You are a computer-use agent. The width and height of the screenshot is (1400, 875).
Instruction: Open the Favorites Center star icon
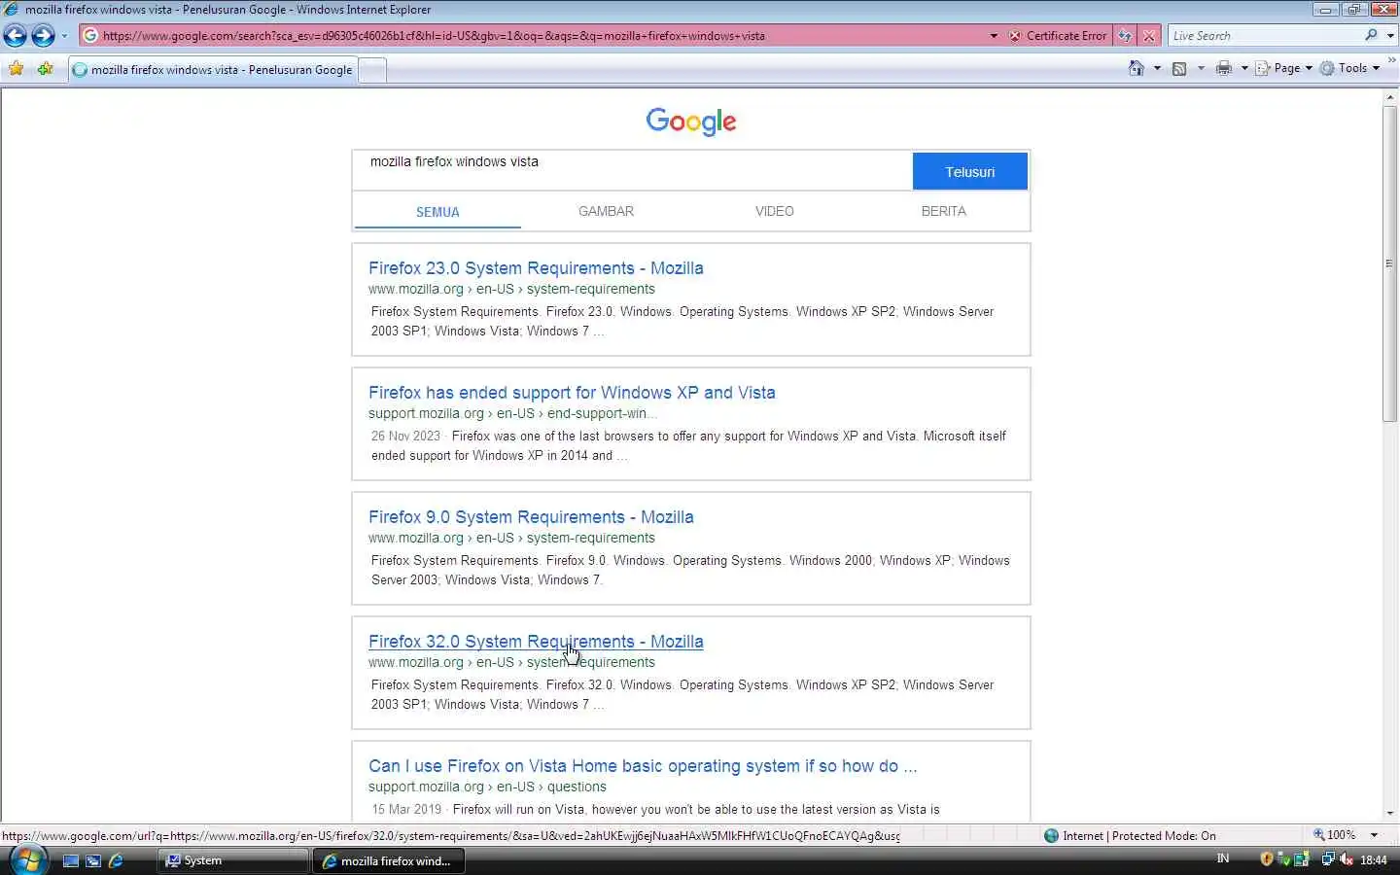[17, 68]
